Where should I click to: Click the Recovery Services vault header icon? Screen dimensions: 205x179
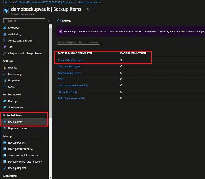coord(6,11)
